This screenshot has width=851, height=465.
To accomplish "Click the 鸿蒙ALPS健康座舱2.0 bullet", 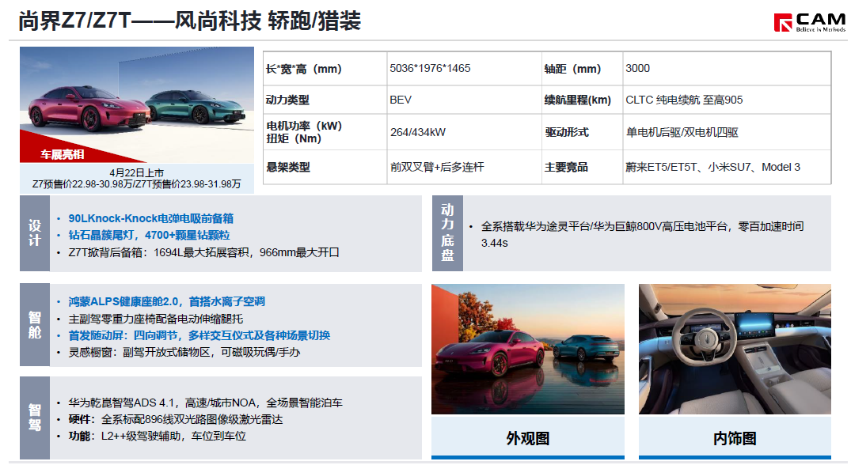I will pos(166,301).
